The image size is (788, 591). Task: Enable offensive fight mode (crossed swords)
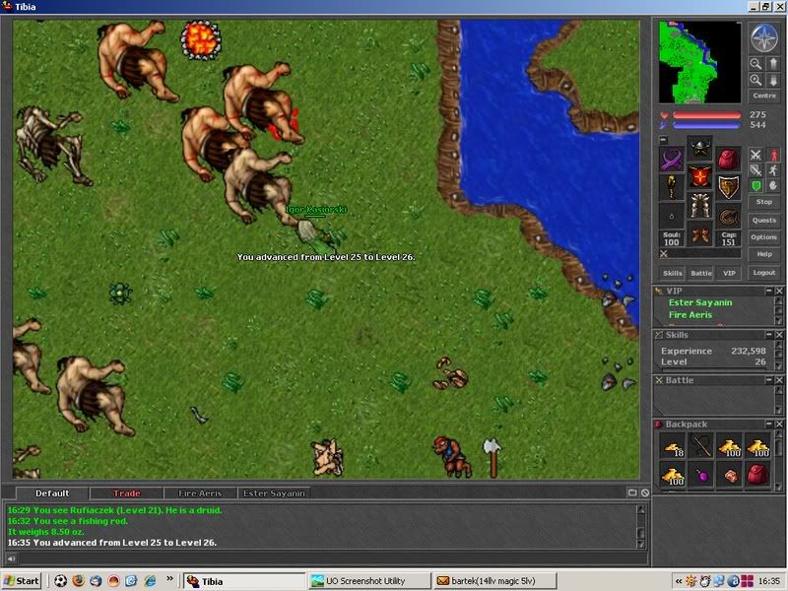(755, 155)
